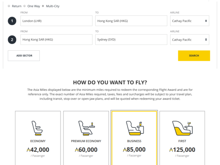Open the second sector Airline dropdown

pos(190,40)
